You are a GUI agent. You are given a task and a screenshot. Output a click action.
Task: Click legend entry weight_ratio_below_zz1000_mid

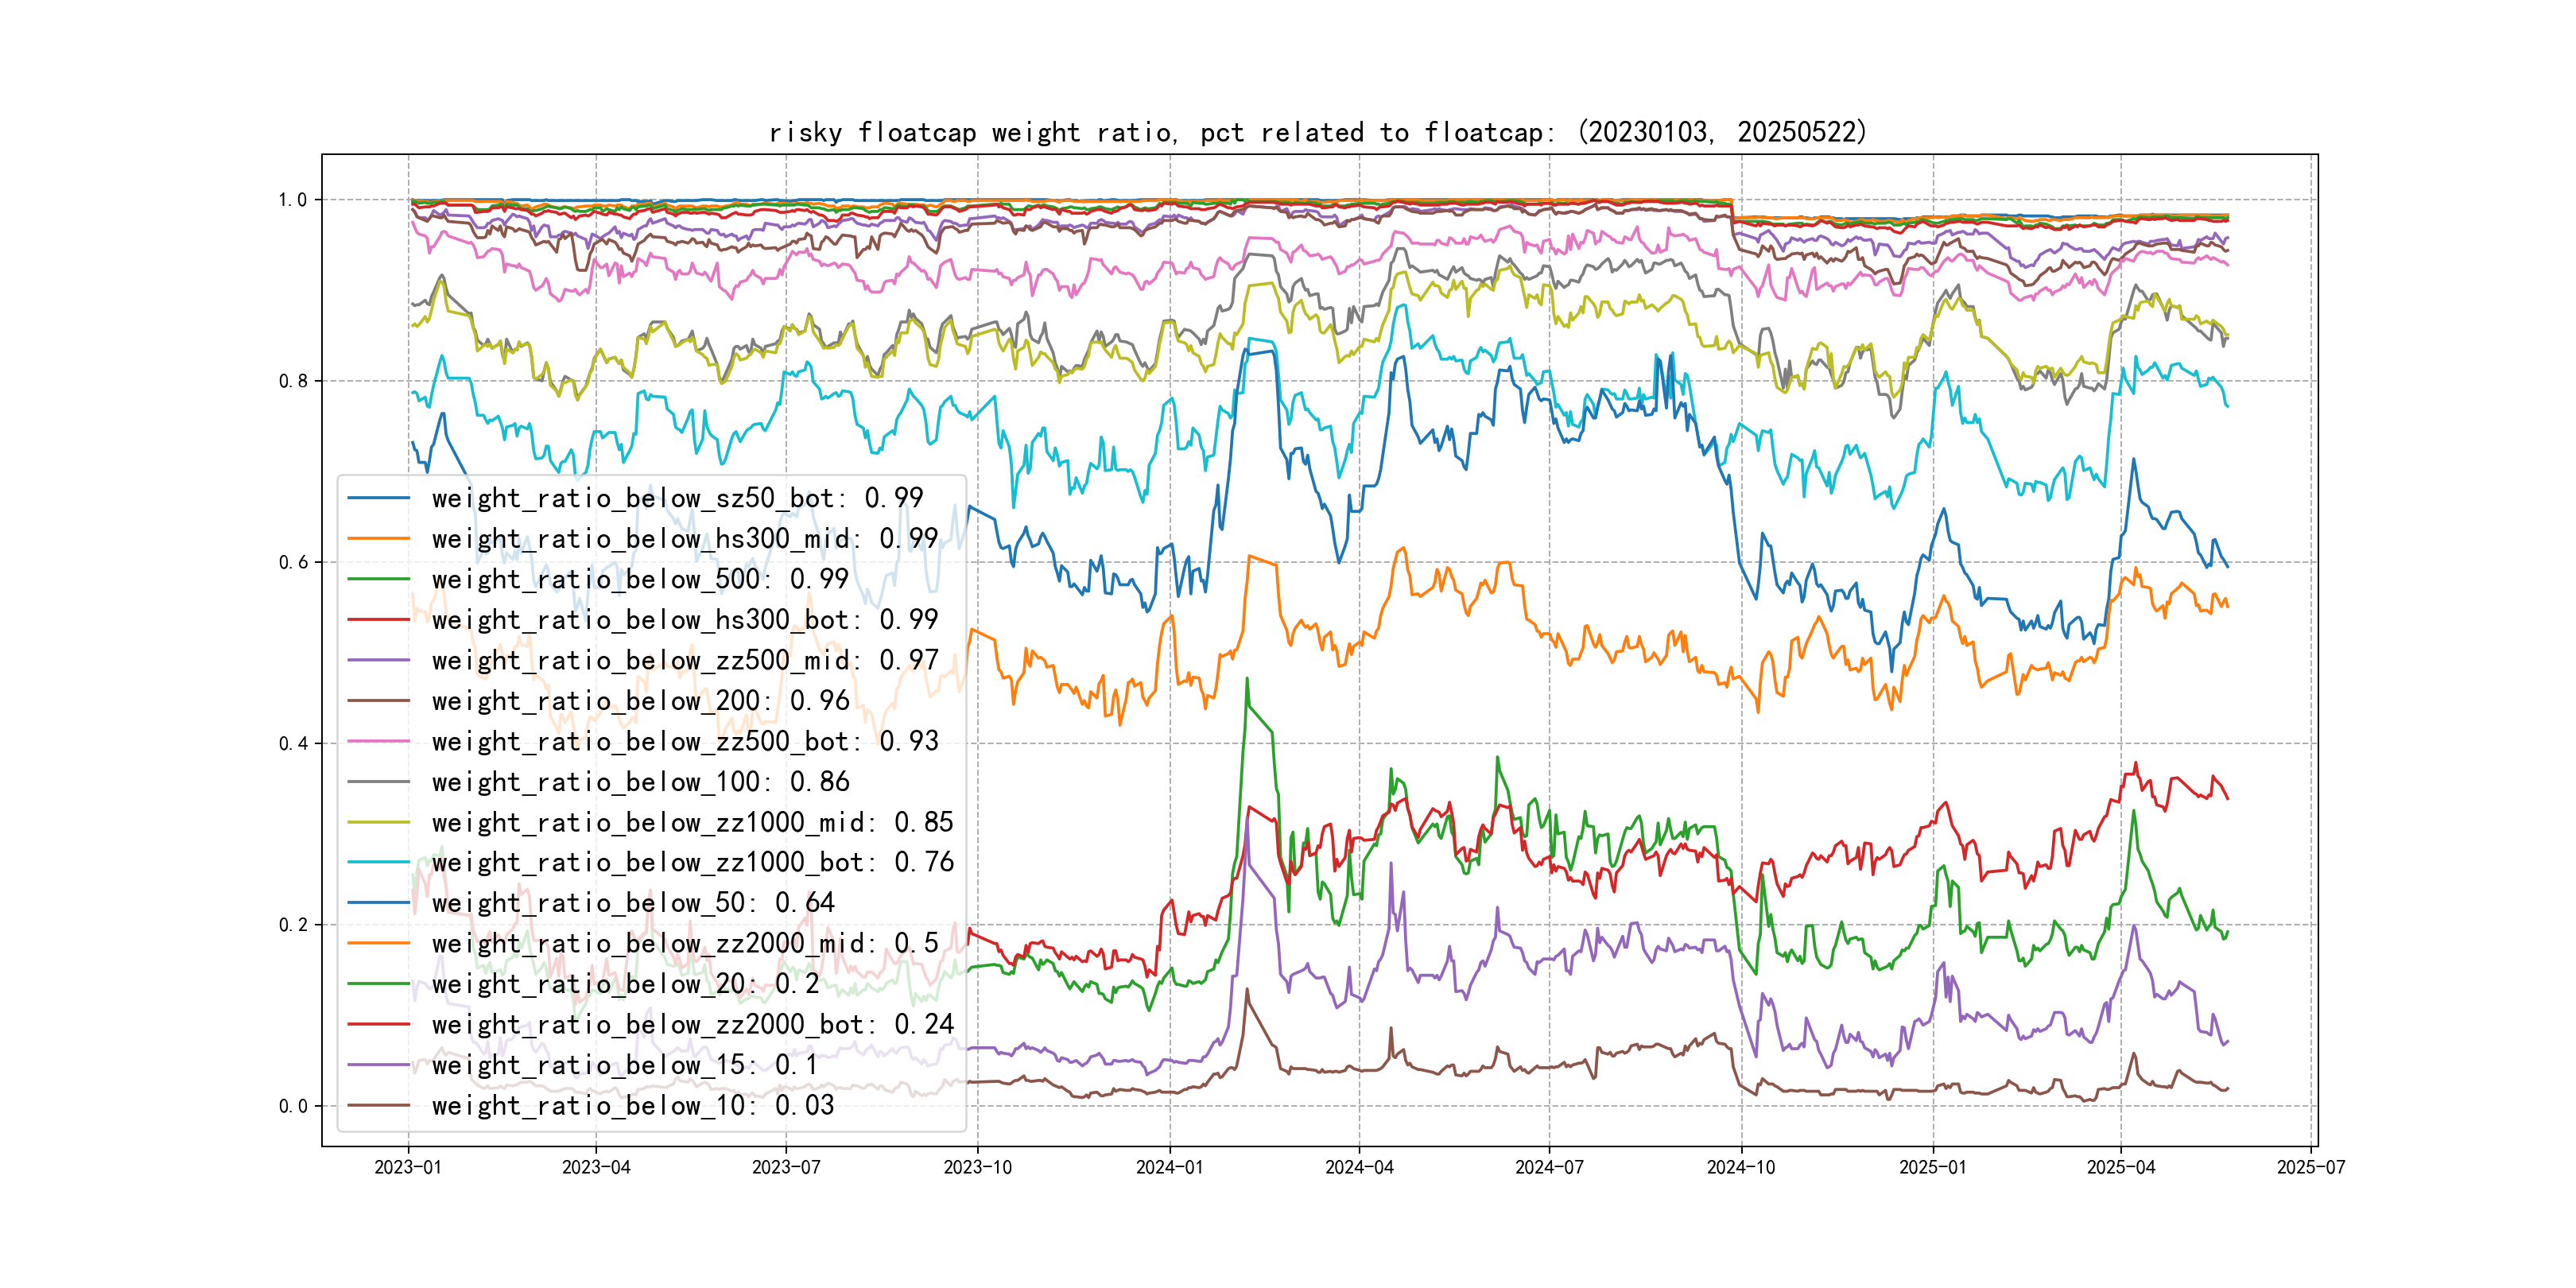(692, 822)
